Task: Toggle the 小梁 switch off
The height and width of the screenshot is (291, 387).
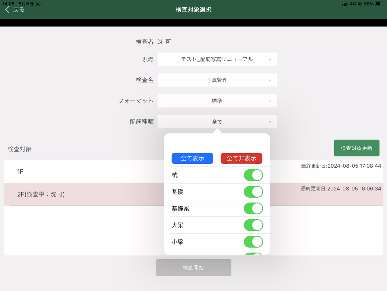Action: tap(253, 242)
